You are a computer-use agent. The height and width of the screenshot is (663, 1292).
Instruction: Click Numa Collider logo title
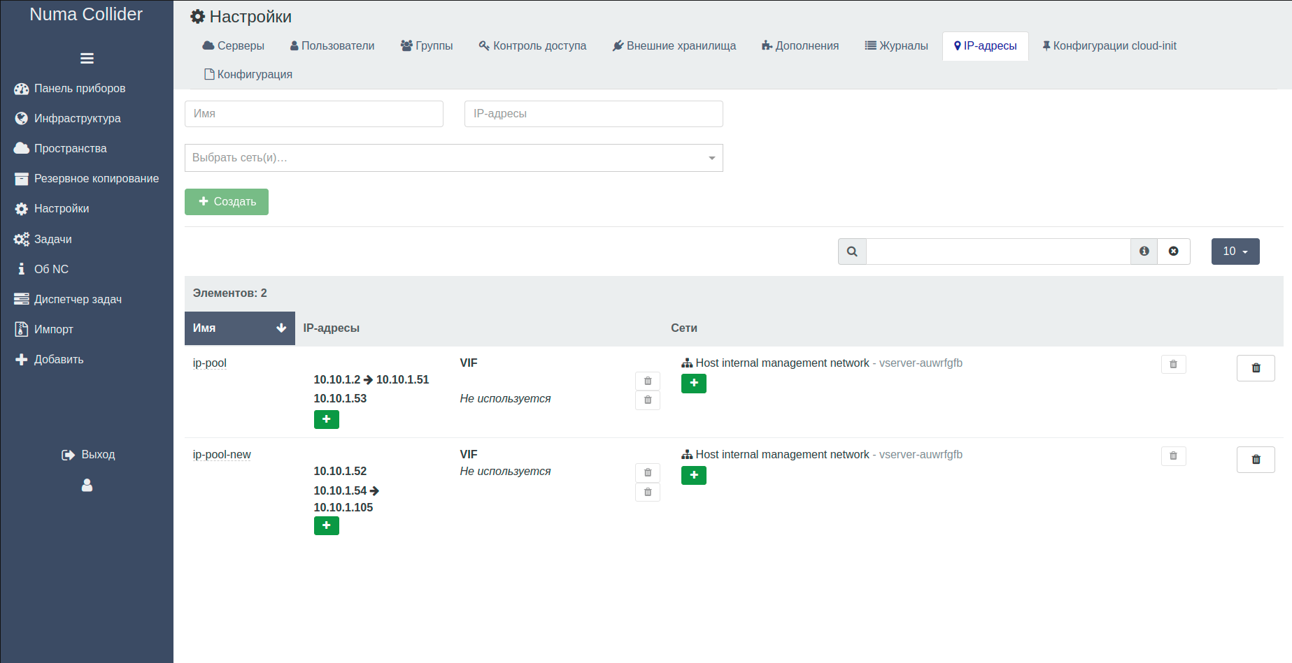click(86, 15)
